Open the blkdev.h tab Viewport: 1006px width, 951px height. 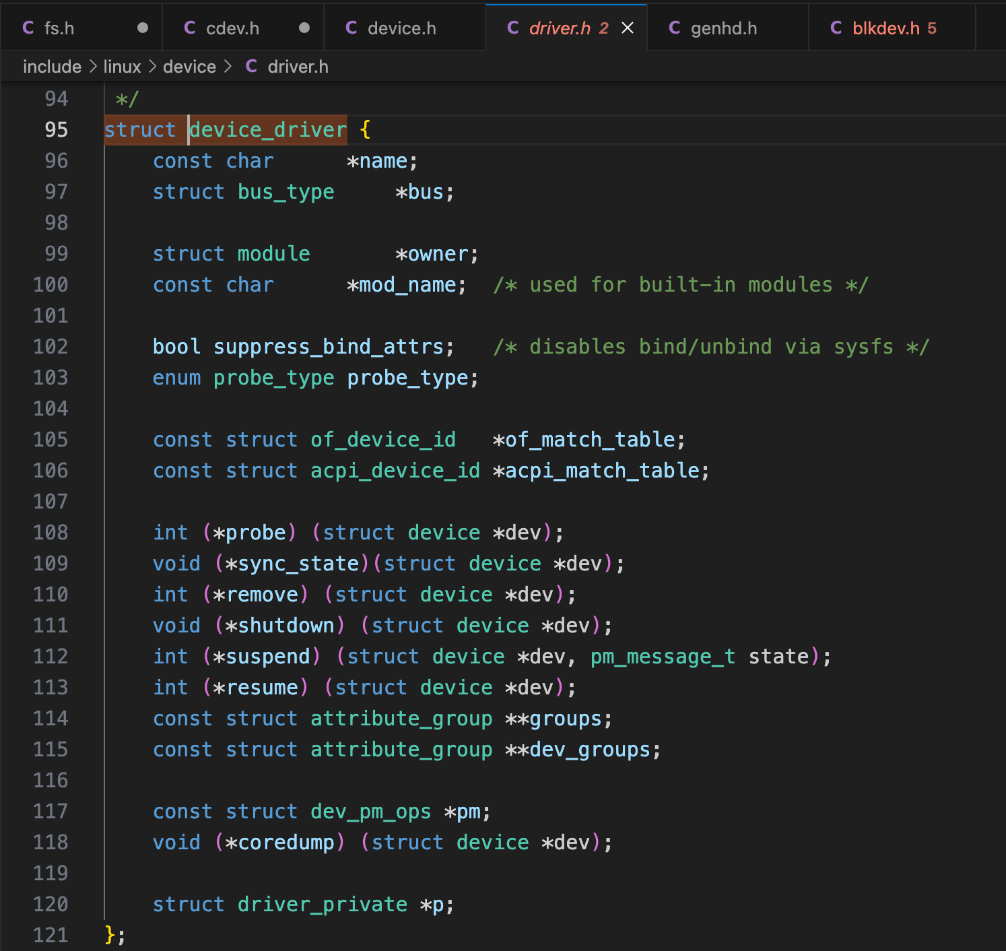click(892, 28)
